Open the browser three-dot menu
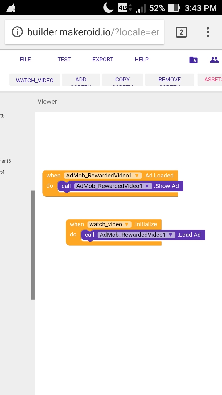The image size is (222, 395). [x=208, y=32]
